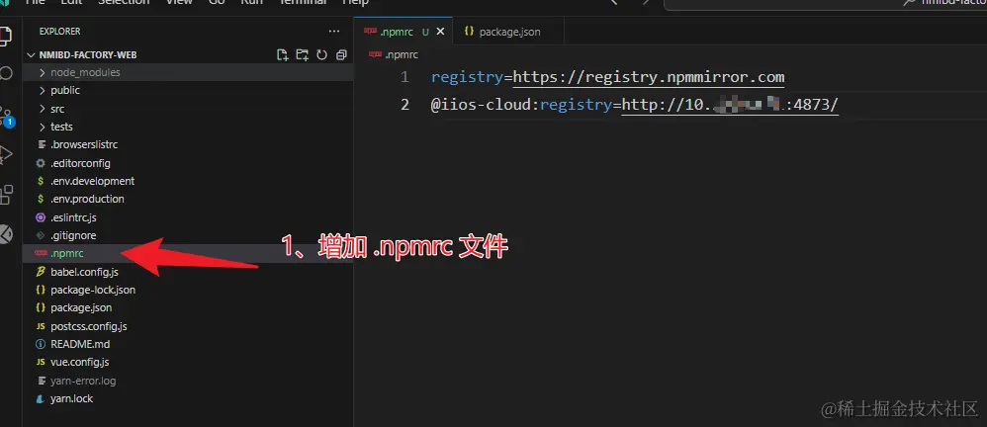Open the babel.config.js file
This screenshot has height=427, width=987.
(188, 272)
